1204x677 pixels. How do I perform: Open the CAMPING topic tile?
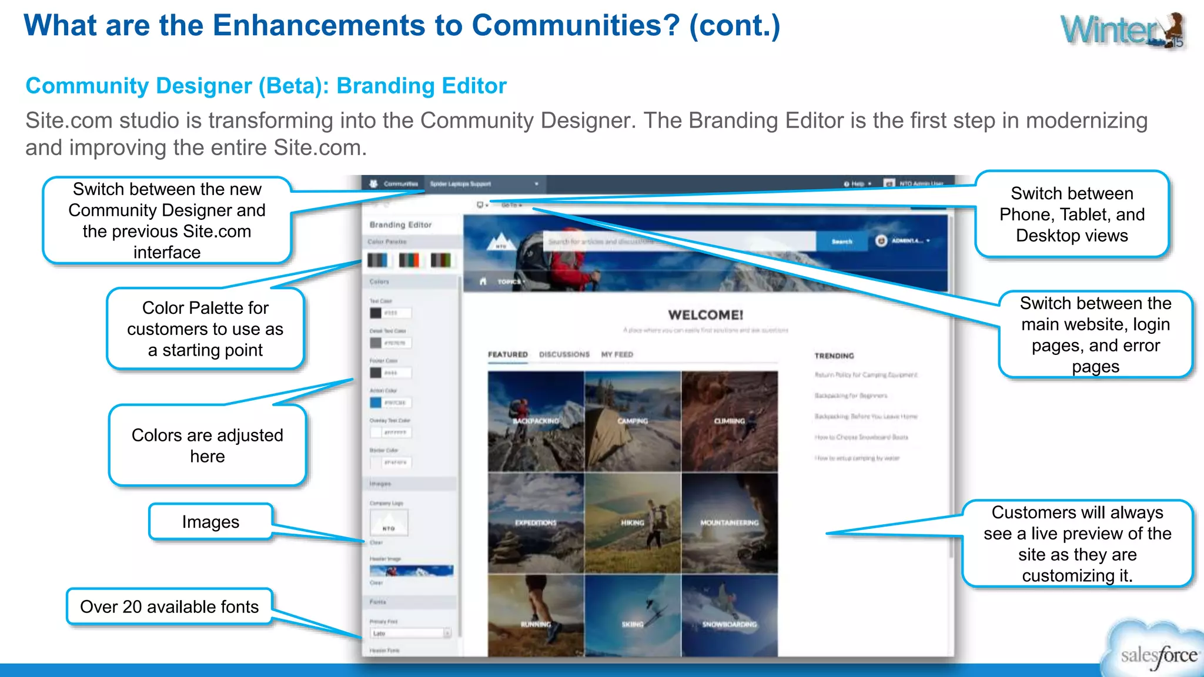[x=633, y=421]
